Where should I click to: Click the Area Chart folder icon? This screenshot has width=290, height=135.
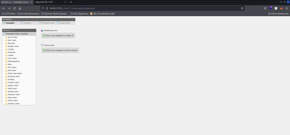[x=6, y=37]
